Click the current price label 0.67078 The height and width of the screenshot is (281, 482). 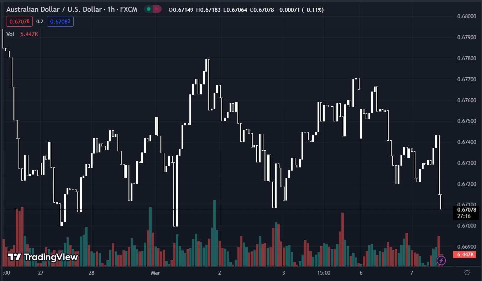click(x=467, y=210)
